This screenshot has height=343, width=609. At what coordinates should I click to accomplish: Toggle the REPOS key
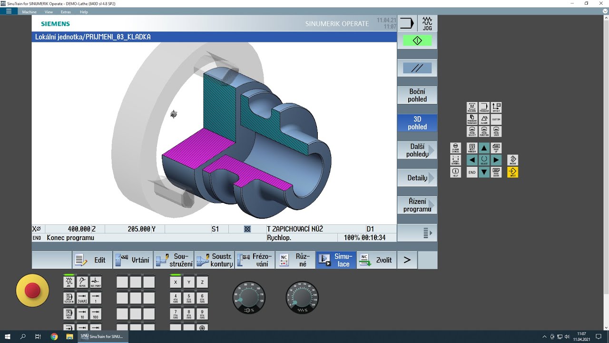point(82,282)
